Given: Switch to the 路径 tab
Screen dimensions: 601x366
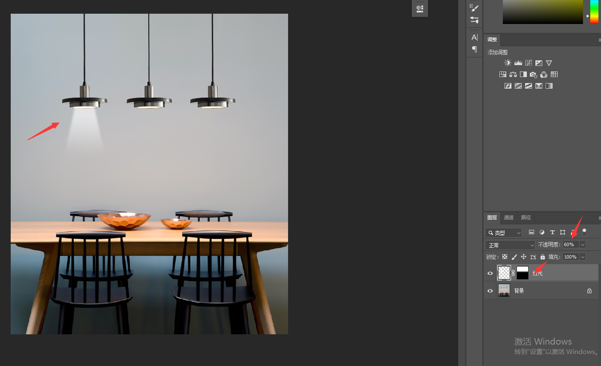Looking at the screenshot, I should 526,217.
